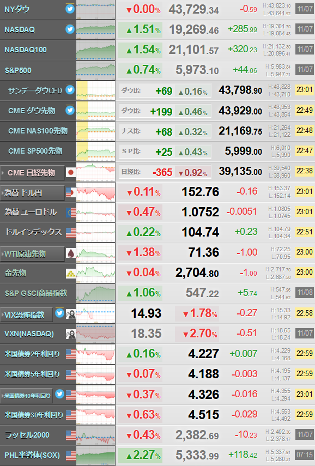Expand the VIX恐怖指数 button
The width and height of the screenshot is (315, 466).
tap(27, 314)
